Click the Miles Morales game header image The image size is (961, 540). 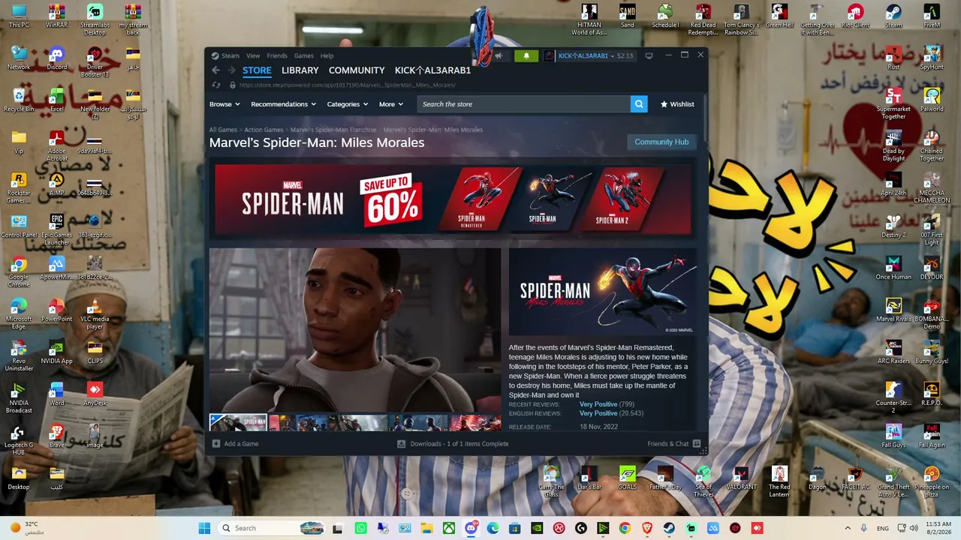603,292
